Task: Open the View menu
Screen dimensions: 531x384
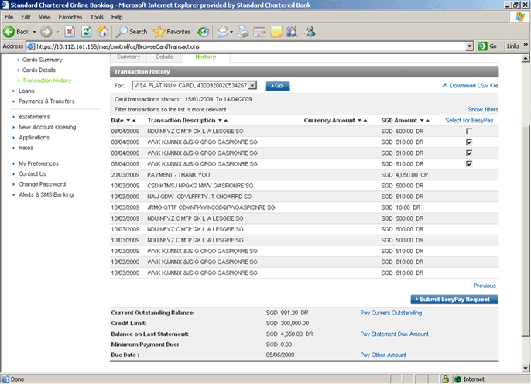Action: pos(44,17)
